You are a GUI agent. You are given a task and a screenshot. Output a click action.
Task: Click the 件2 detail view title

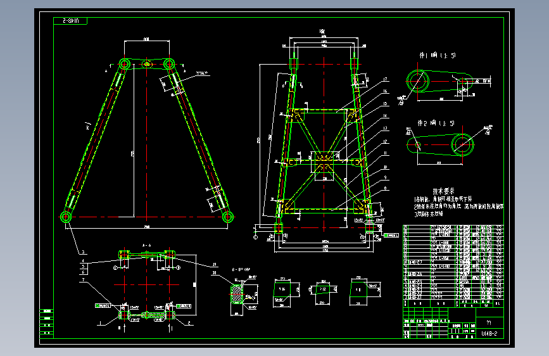tap(436, 123)
